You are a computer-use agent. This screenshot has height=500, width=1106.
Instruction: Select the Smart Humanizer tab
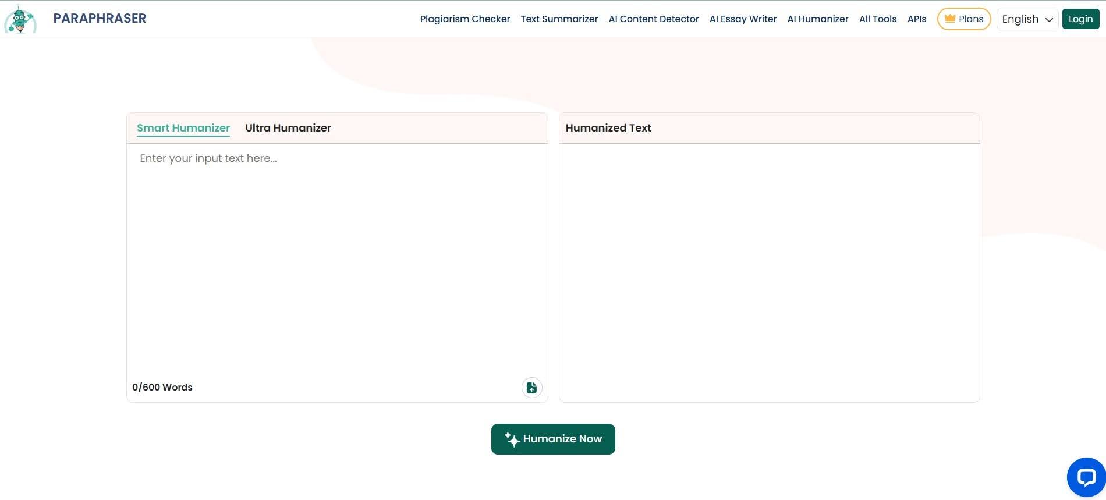(x=183, y=128)
